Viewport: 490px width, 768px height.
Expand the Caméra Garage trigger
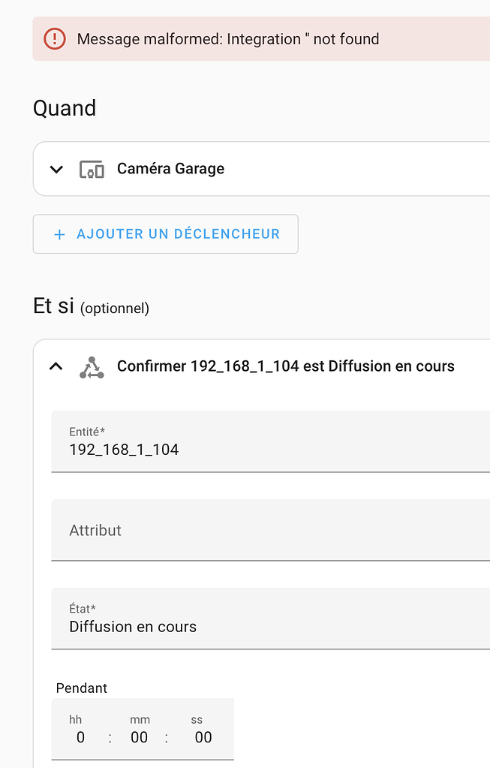56,169
